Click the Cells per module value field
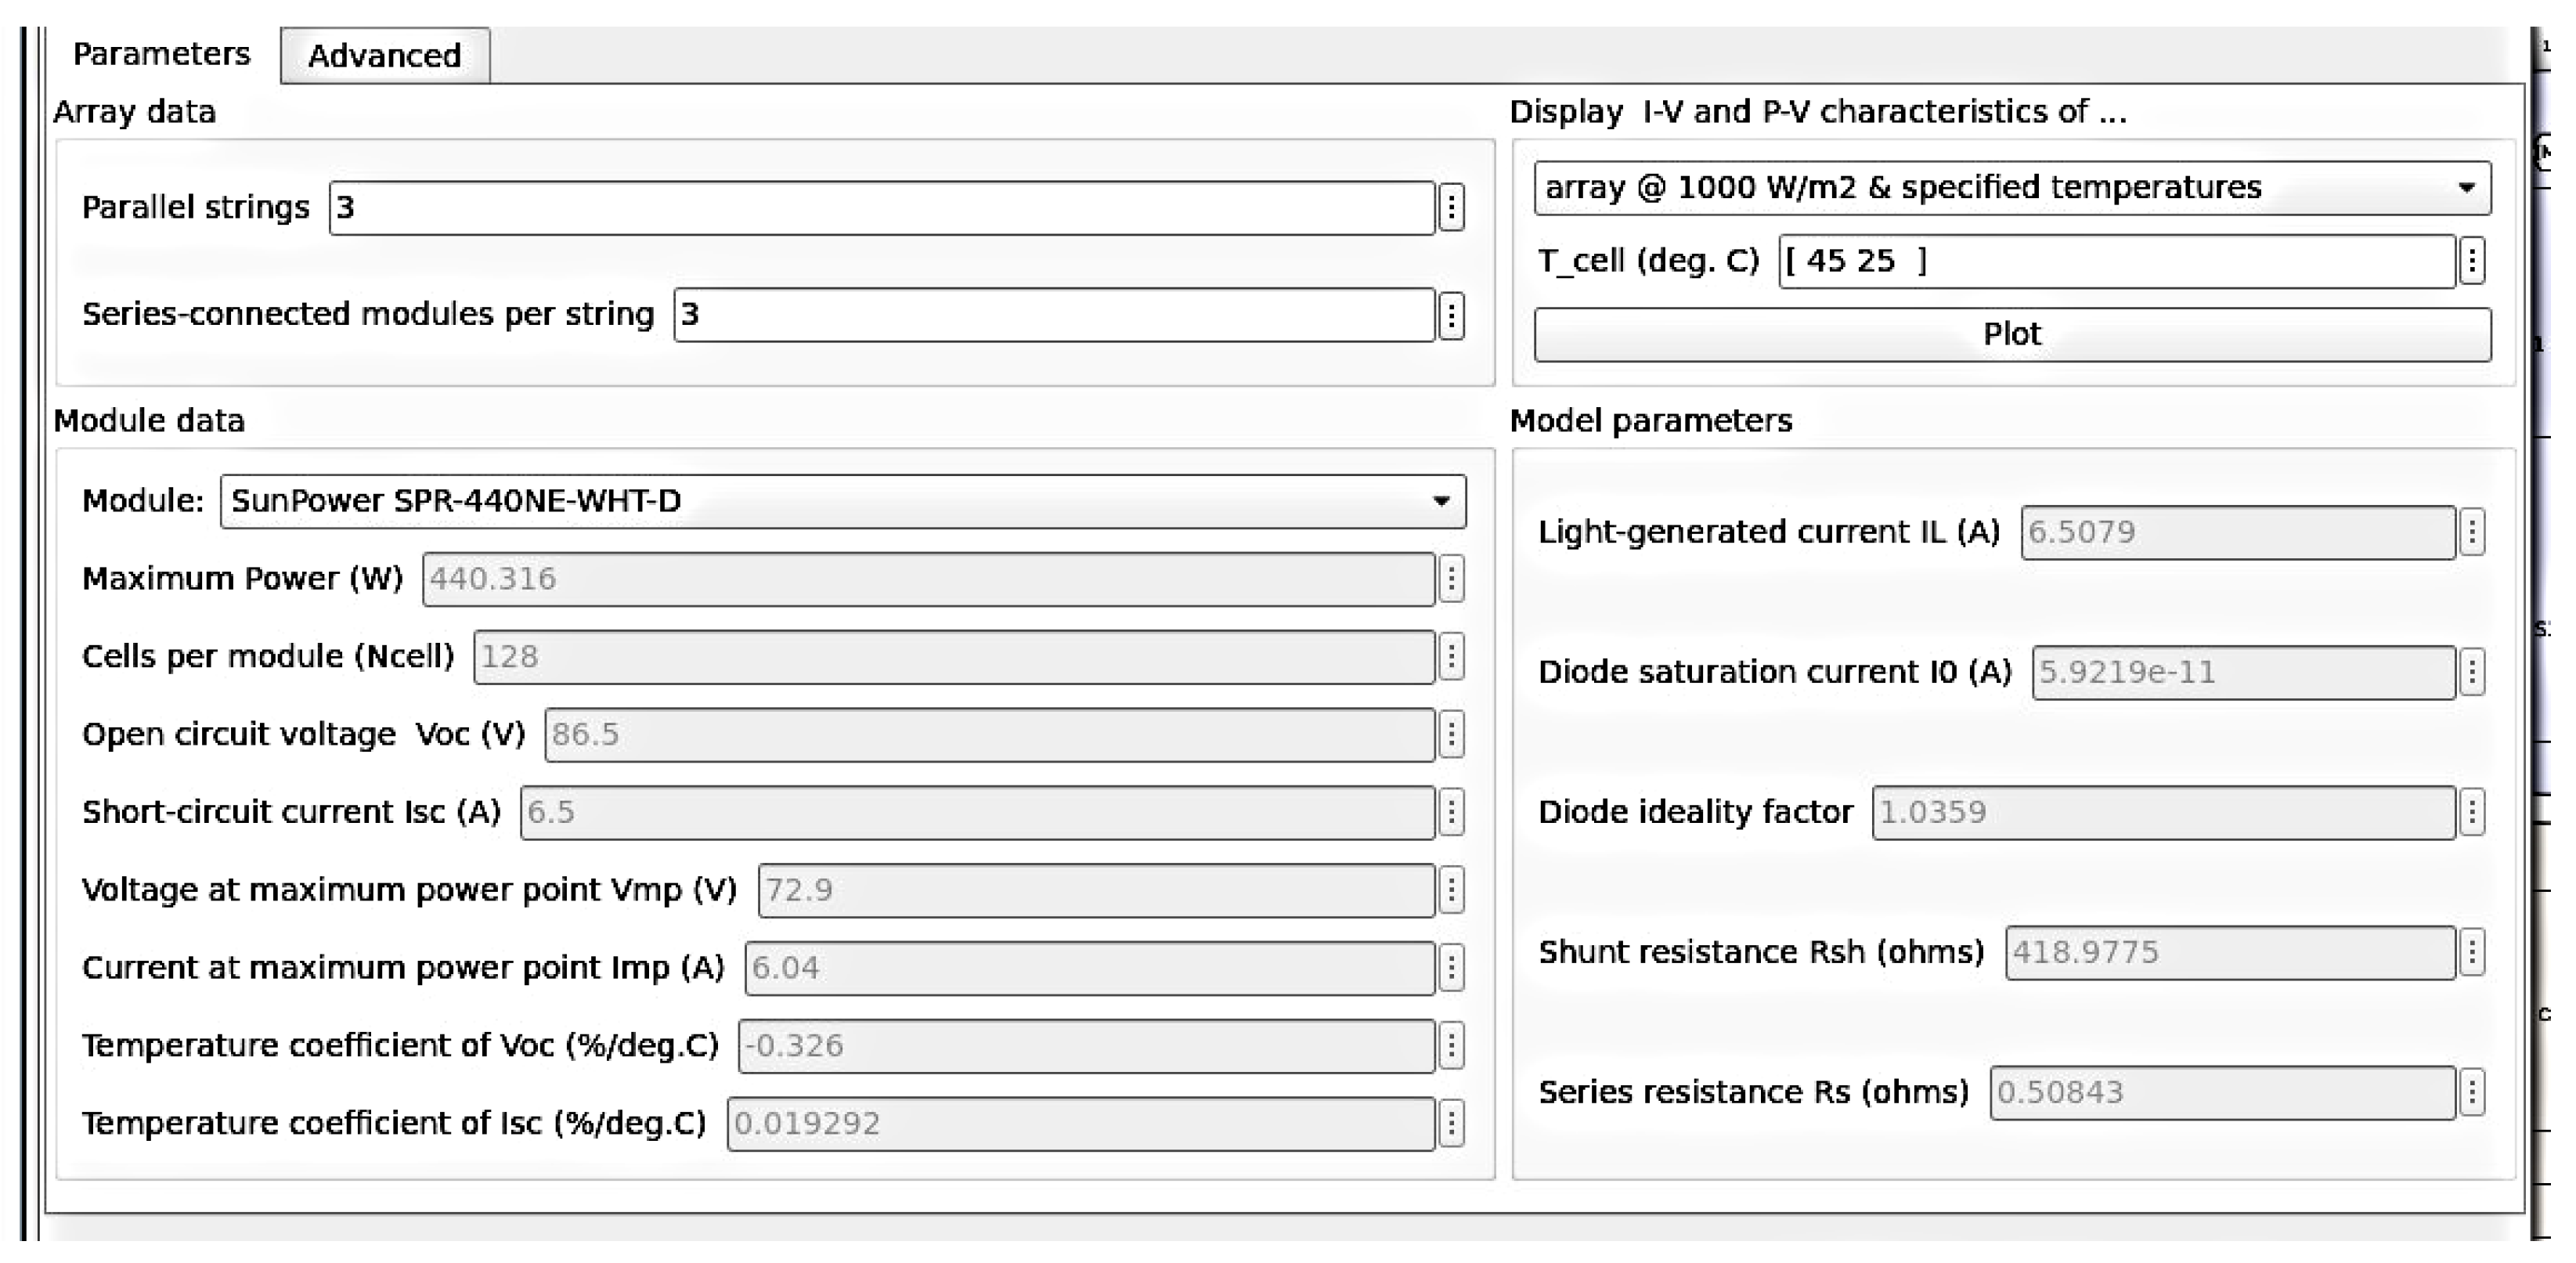Viewport: 2576px width, 1263px height. click(953, 657)
